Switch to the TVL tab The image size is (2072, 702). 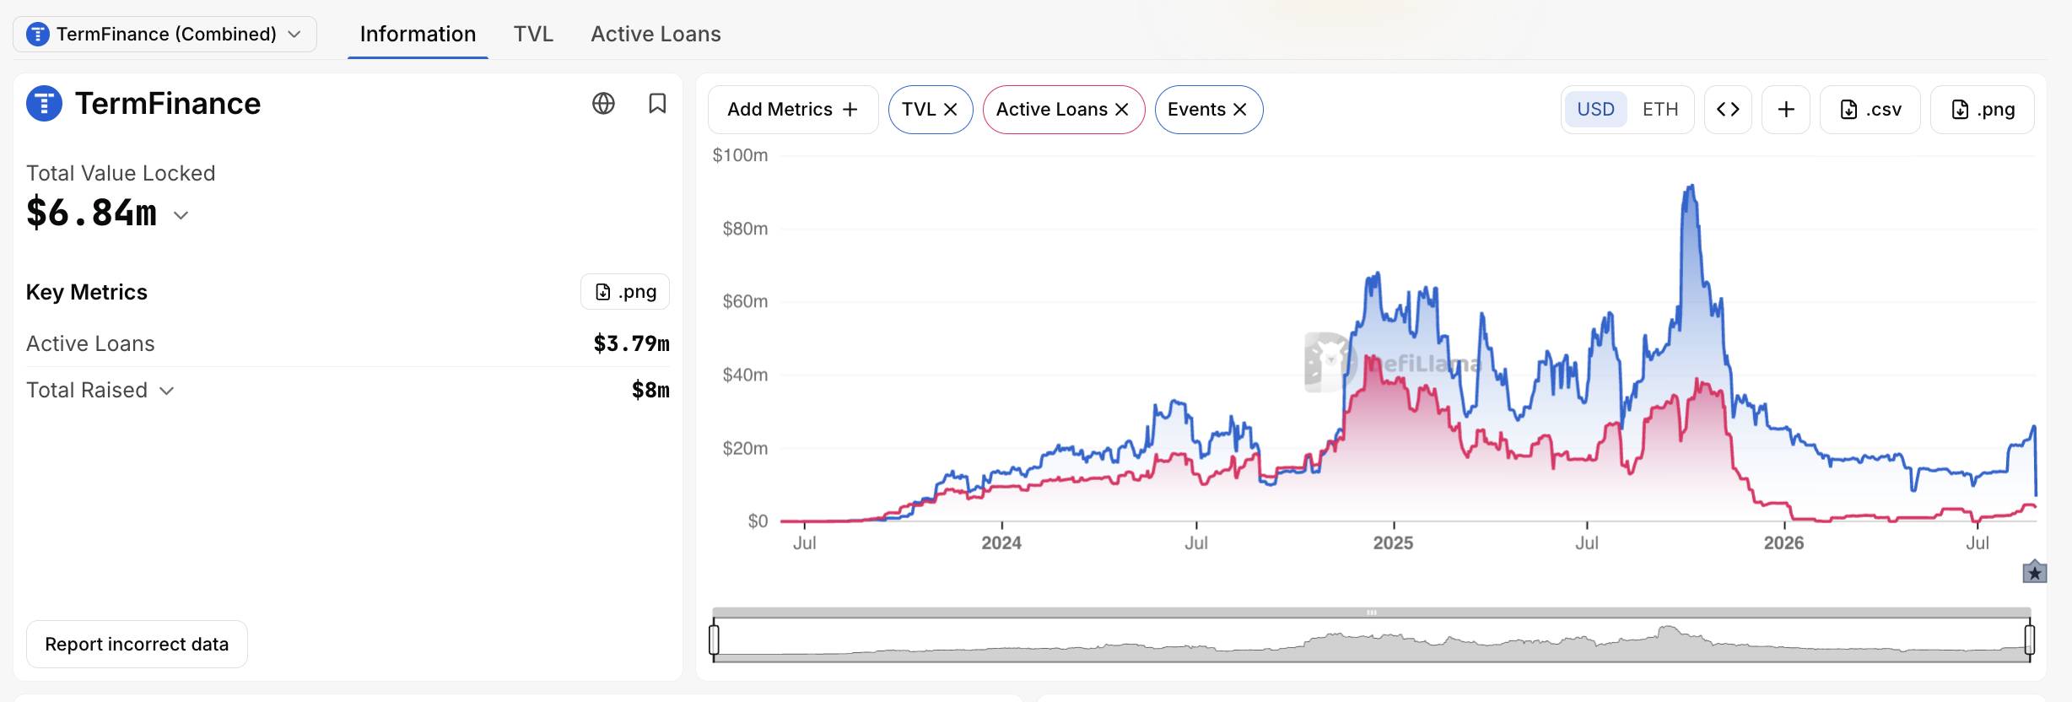[x=533, y=35]
